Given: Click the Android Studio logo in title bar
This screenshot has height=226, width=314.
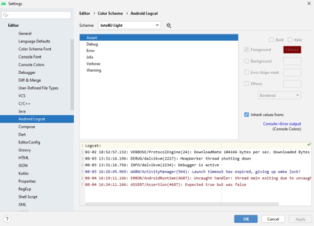Looking at the screenshot, I should tap(4, 4).
